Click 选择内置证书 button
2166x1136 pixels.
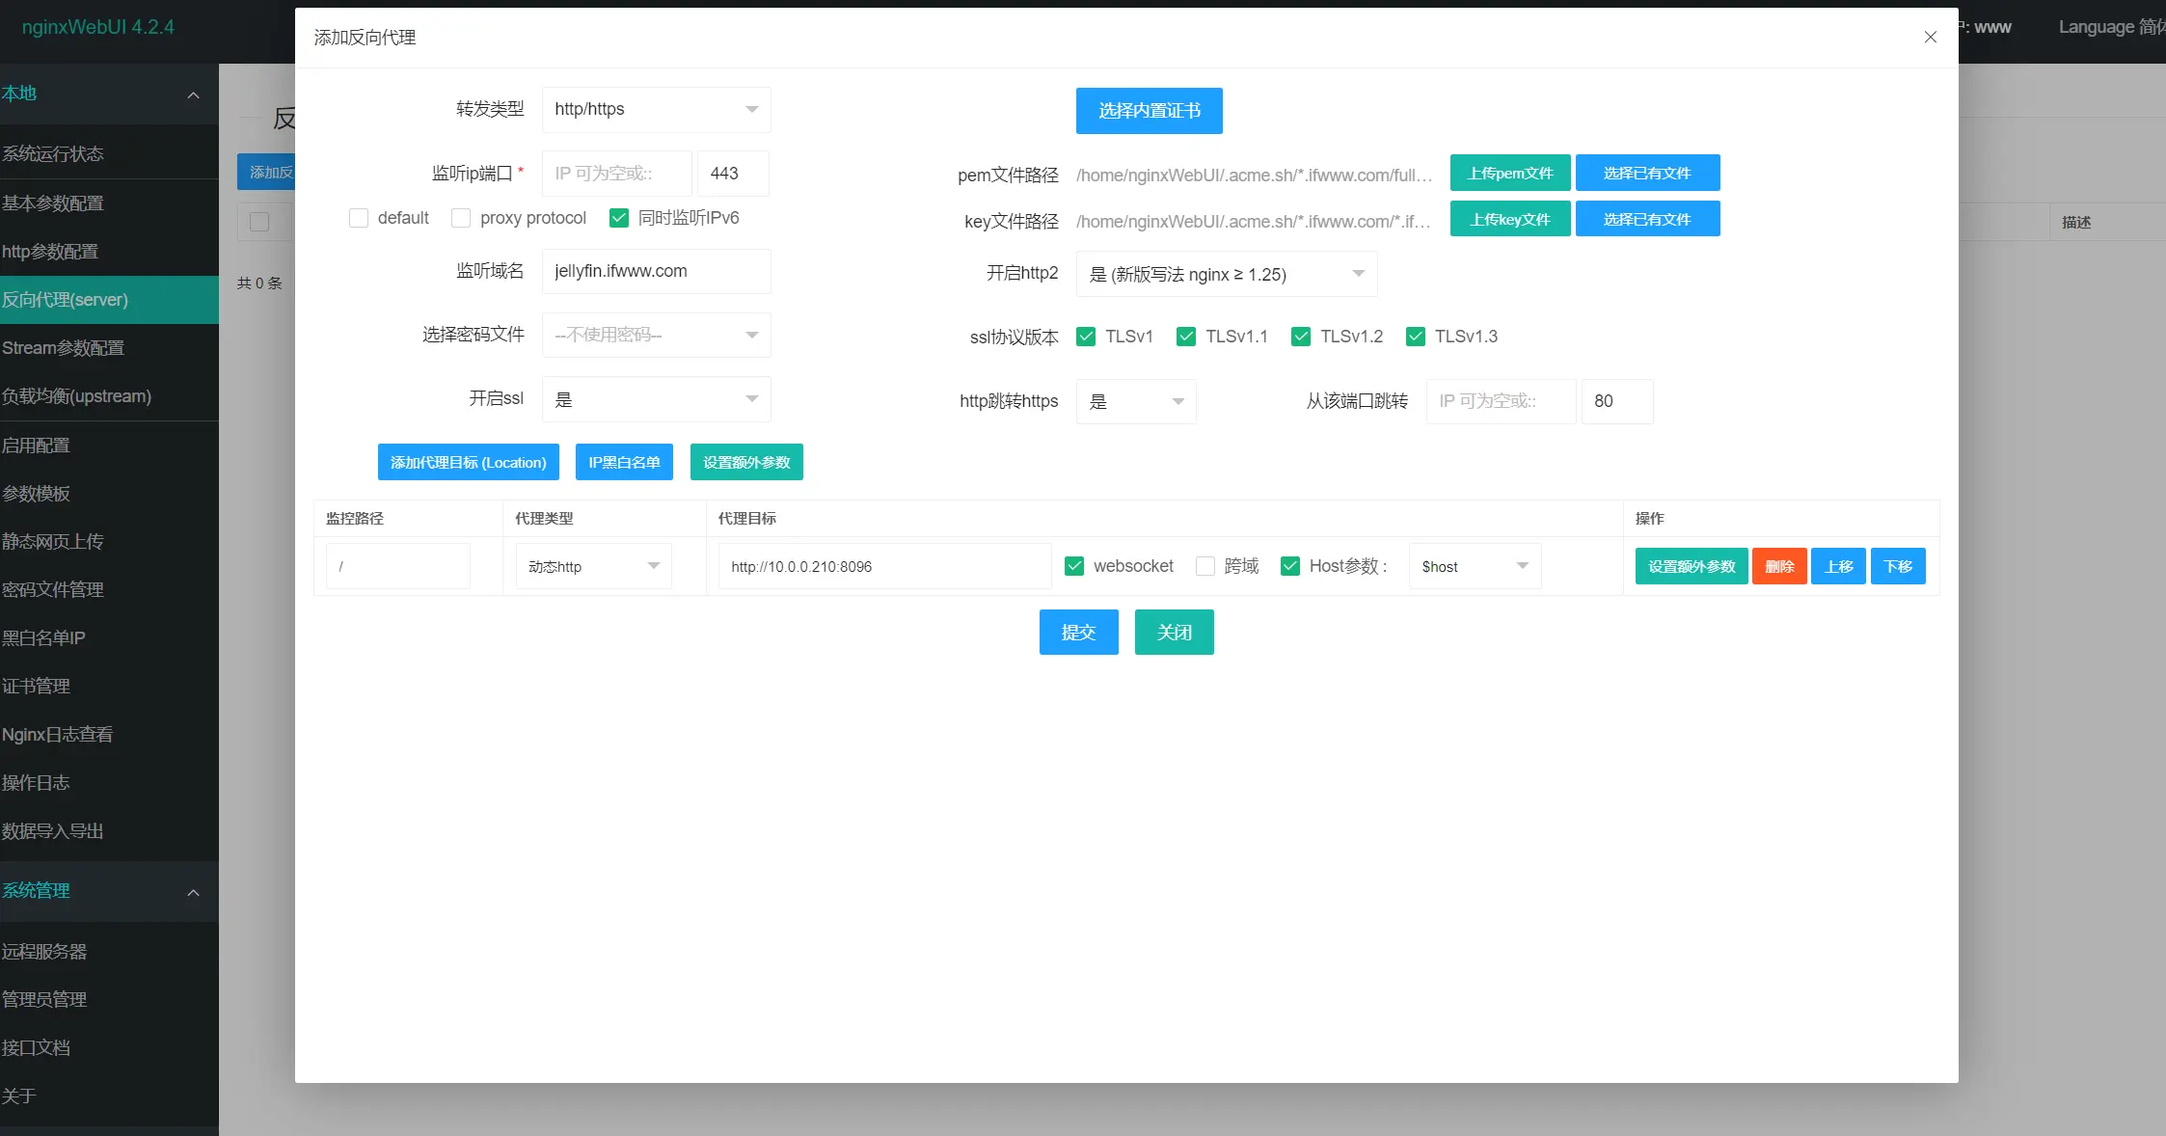click(1149, 111)
